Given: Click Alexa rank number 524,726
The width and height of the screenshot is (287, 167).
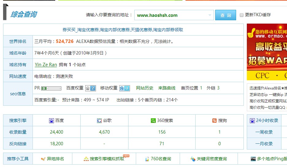Looking at the screenshot, I should coord(65,41).
